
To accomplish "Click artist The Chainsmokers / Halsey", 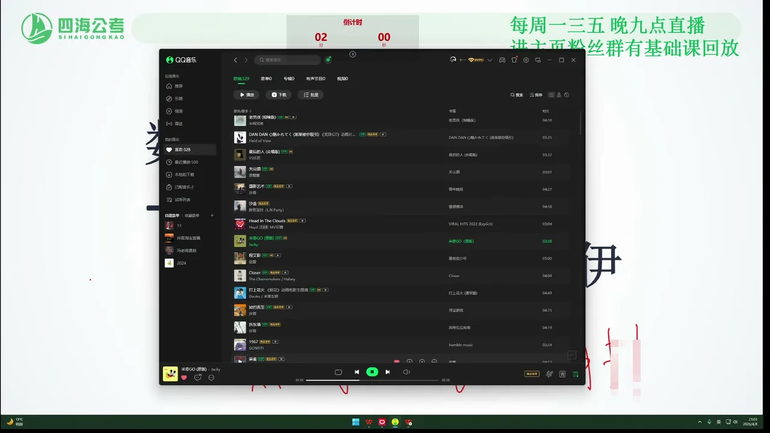I will (272, 279).
